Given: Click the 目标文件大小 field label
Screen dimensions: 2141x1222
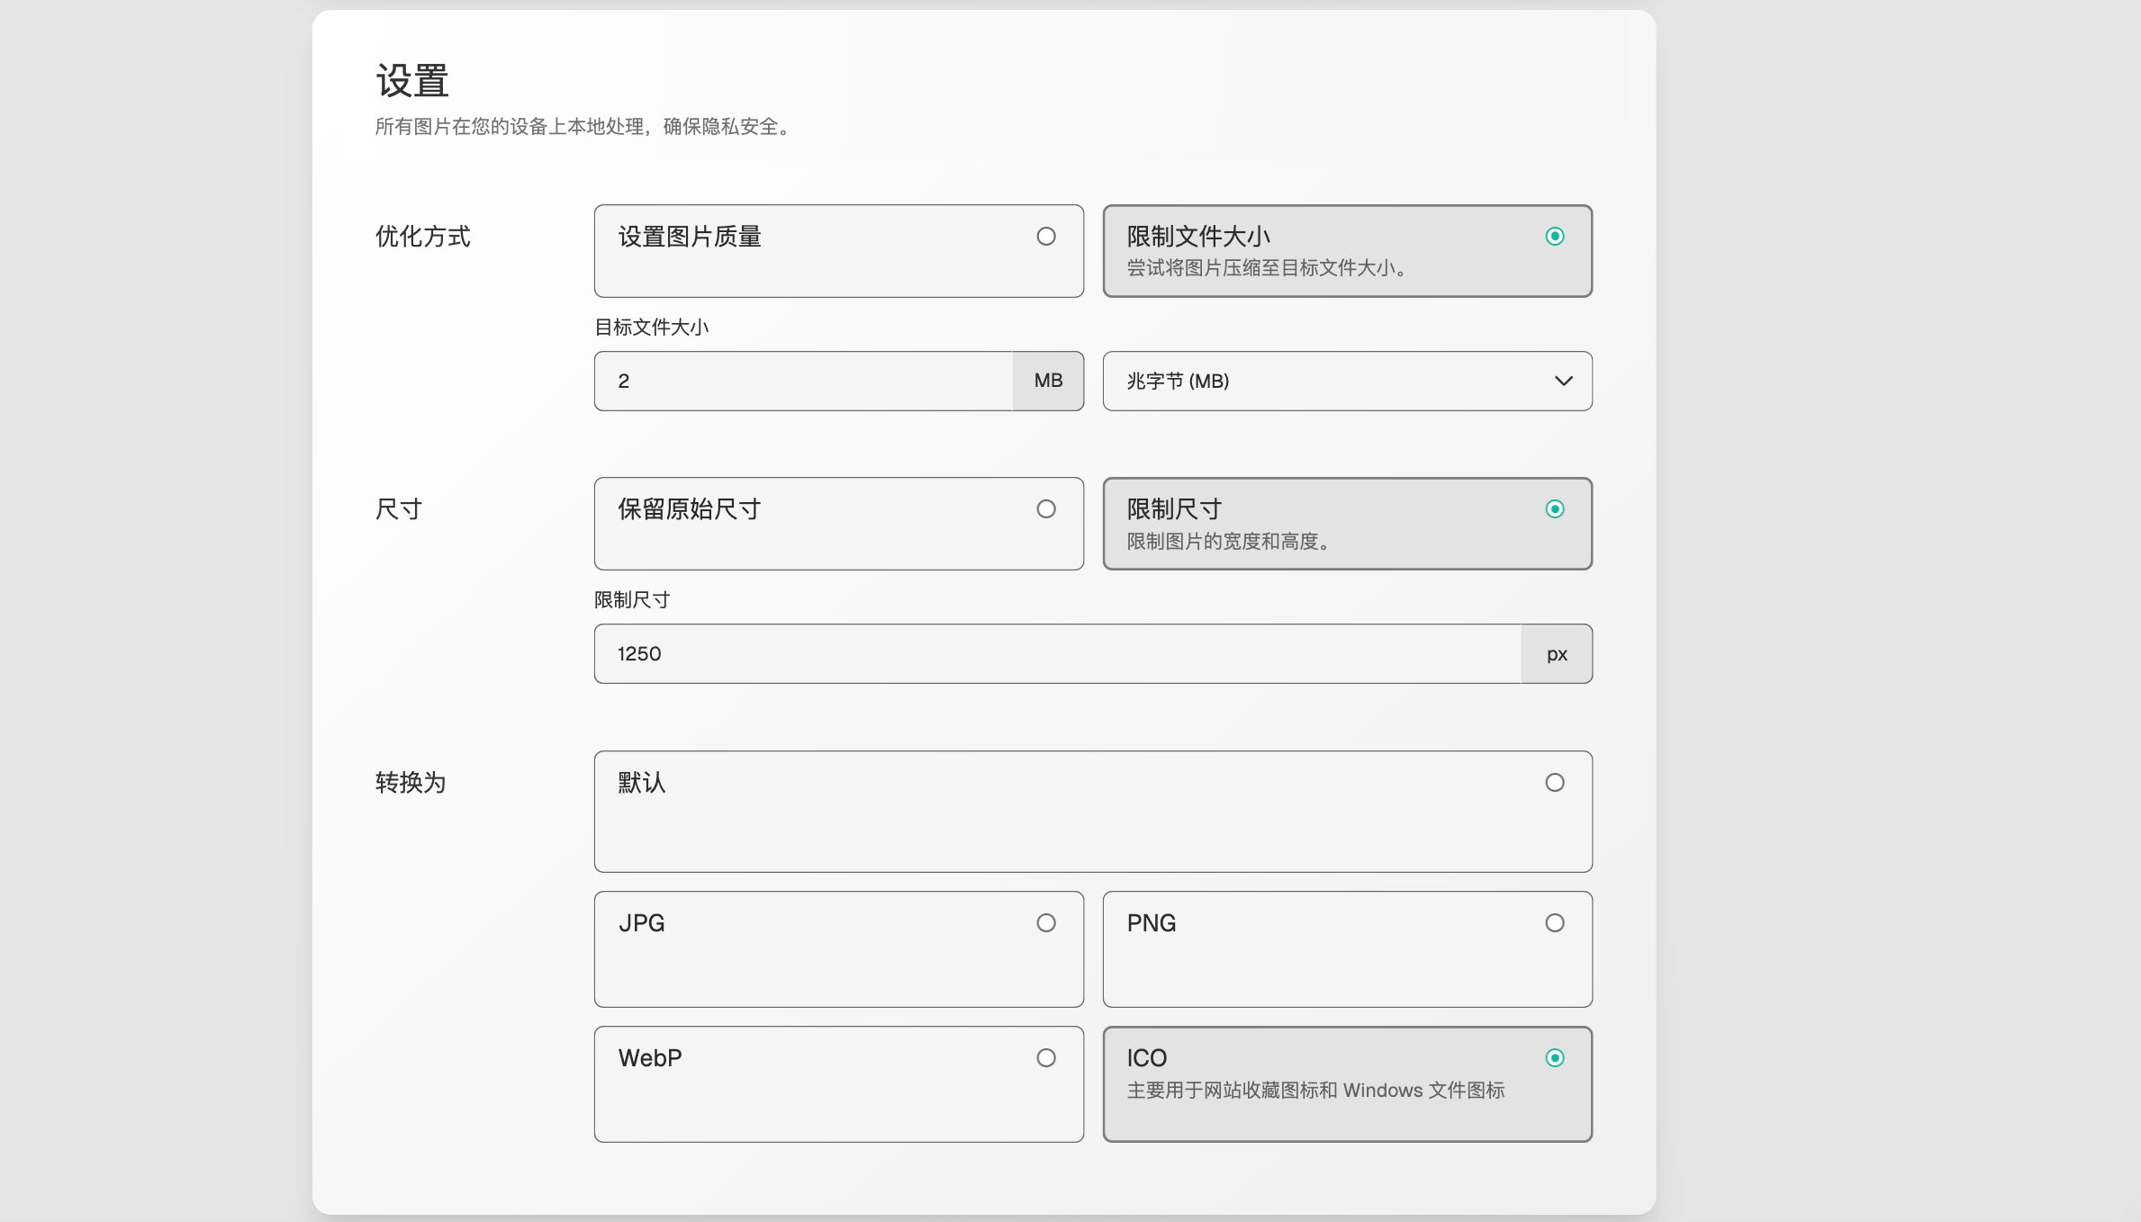Looking at the screenshot, I should click(x=651, y=327).
